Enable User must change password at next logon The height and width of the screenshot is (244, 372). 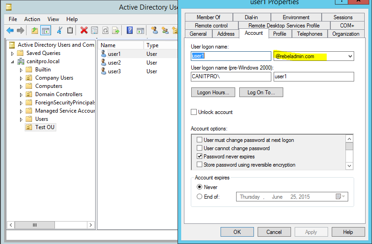point(199,140)
